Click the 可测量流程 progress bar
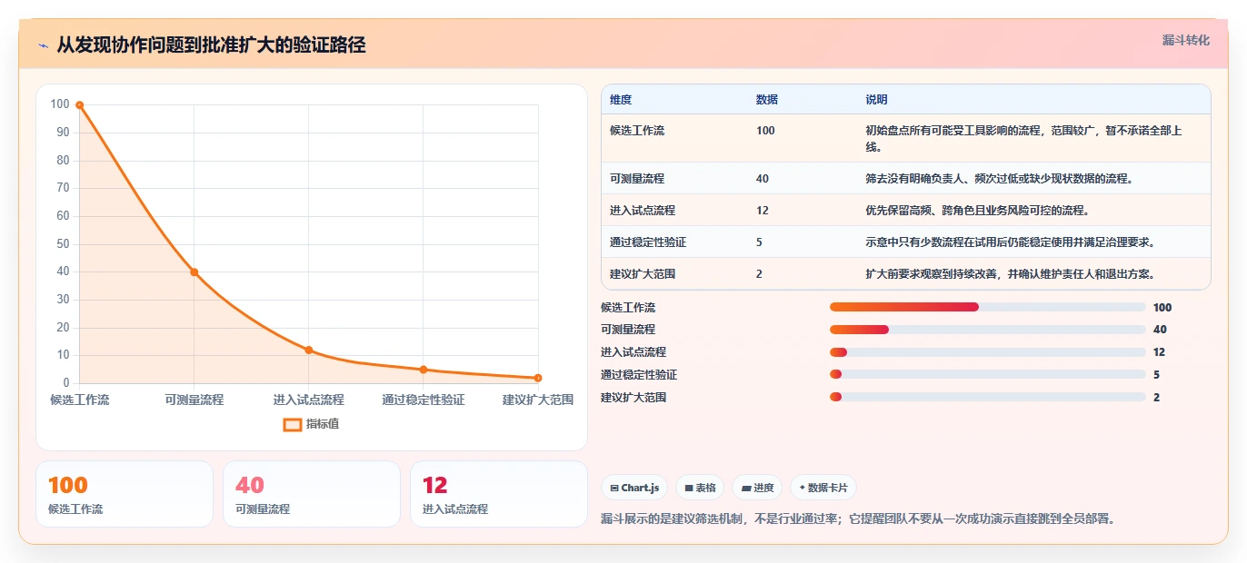The image size is (1247, 563). tap(987, 330)
